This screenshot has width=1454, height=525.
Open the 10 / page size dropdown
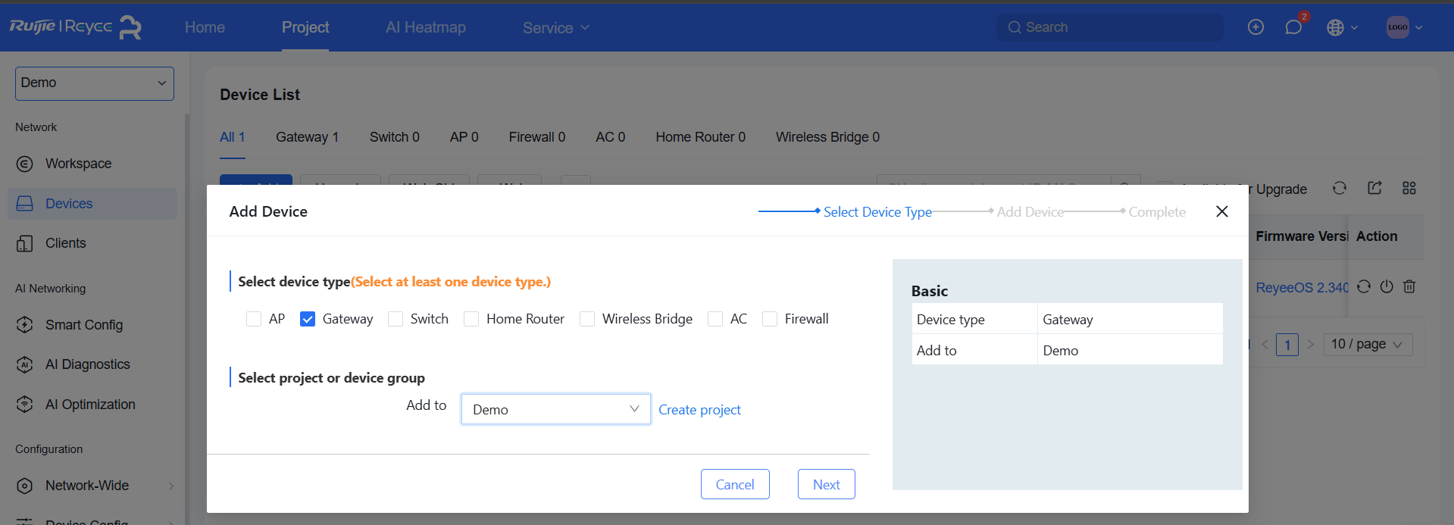[x=1367, y=345]
